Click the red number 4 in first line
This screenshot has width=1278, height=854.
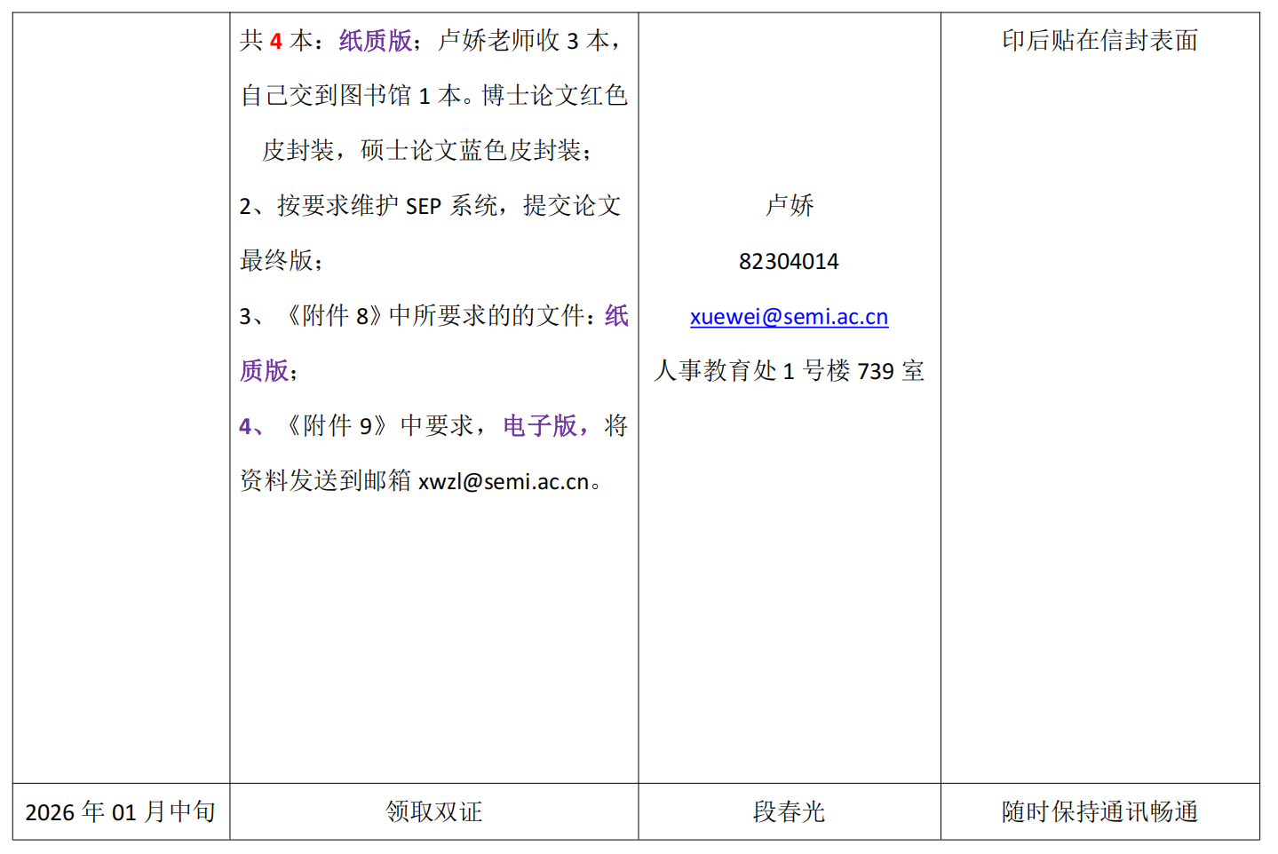pyautogui.click(x=276, y=42)
